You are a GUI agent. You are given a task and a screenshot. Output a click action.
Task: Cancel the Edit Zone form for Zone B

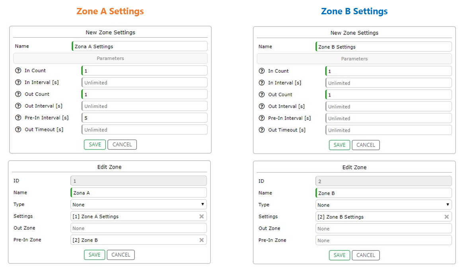366,255
